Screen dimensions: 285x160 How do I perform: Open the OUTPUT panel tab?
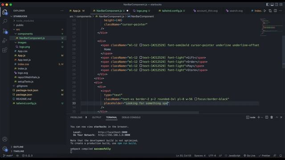(x=97, y=117)
